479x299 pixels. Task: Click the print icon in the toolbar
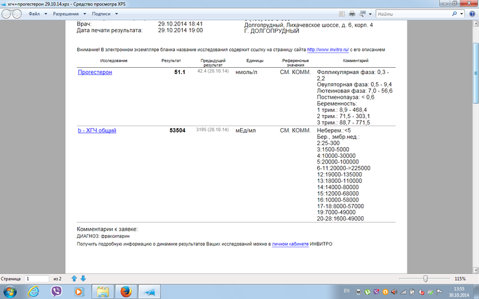point(352,12)
